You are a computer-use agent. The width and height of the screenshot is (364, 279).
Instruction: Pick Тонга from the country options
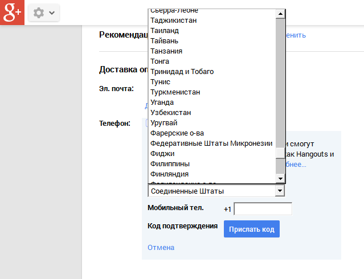click(160, 61)
